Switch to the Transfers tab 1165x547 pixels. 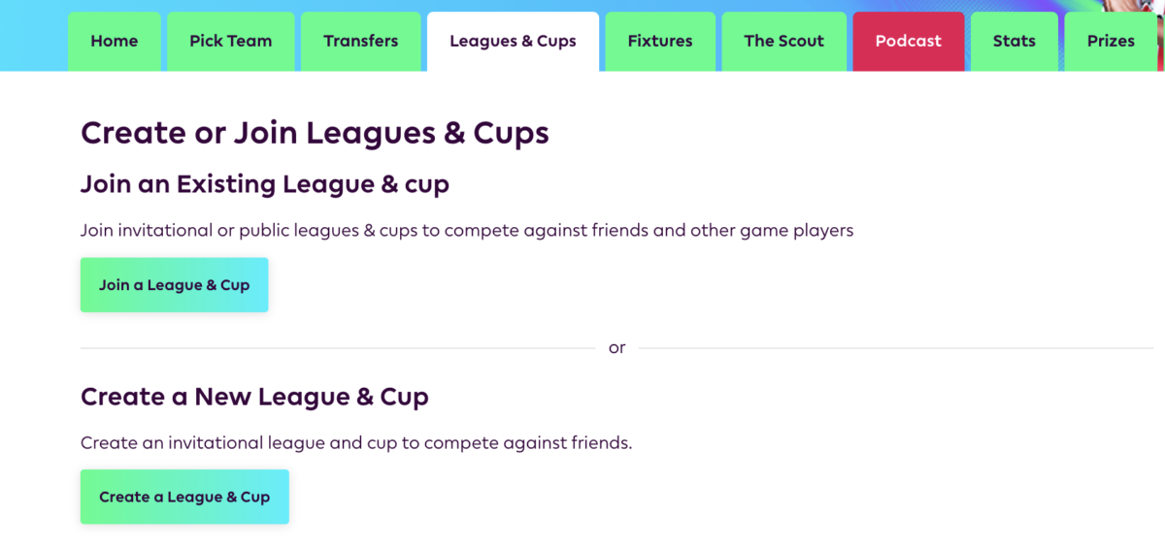(361, 42)
